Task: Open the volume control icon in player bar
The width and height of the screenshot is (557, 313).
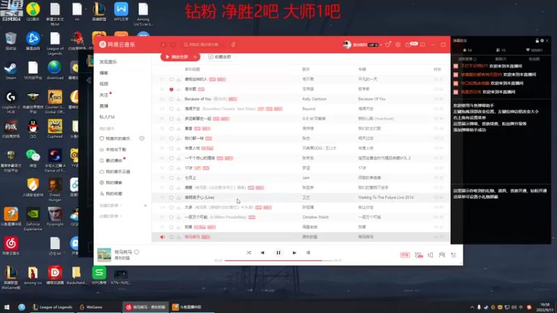Action: (x=430, y=255)
